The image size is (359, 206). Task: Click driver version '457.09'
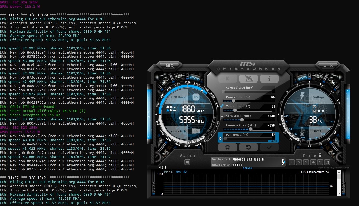point(238,165)
